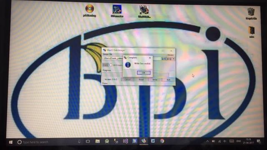Click the blue square taskbar app after Visual Studio
Screen dimensions: 267x150
[x=135, y=141]
